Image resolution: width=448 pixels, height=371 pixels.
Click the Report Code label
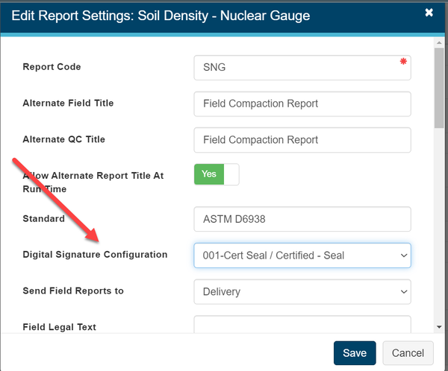tap(52, 67)
